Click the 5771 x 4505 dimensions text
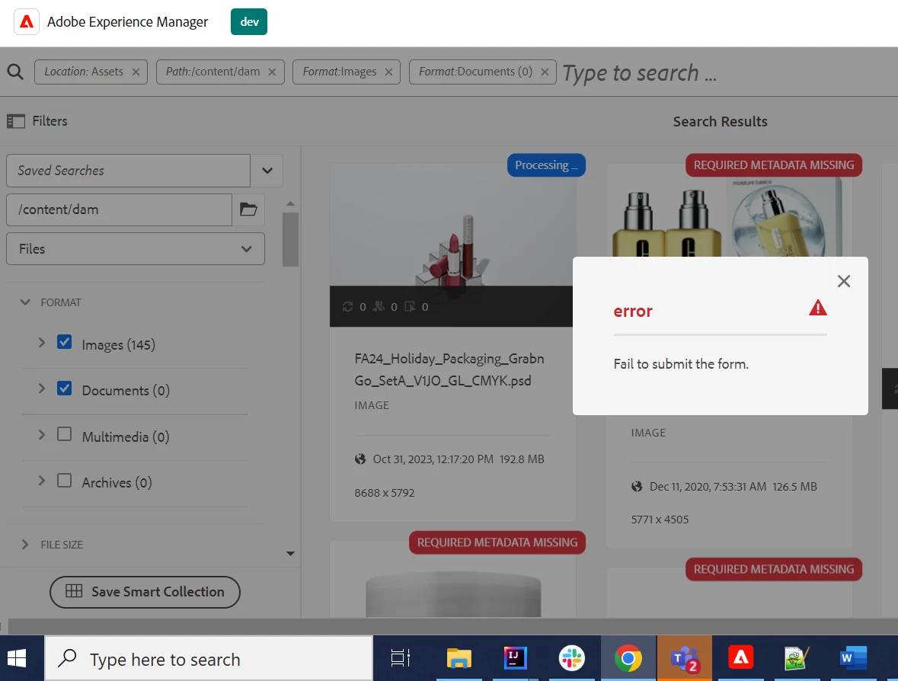The height and width of the screenshot is (681, 898). [660, 520]
